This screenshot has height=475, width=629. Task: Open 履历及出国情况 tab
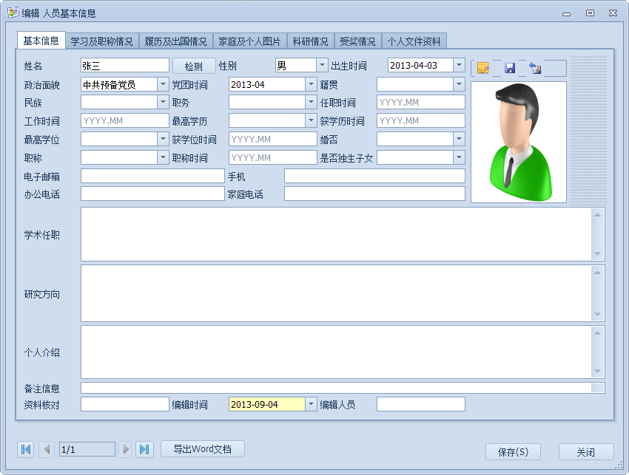[175, 41]
